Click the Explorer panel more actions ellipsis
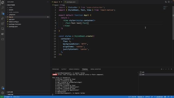Image resolution: width=174 pixels, height=98 pixels. click(48, 2)
